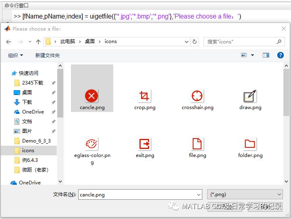Click the search icons input field
The width and height of the screenshot is (291, 219).
pos(244,42)
